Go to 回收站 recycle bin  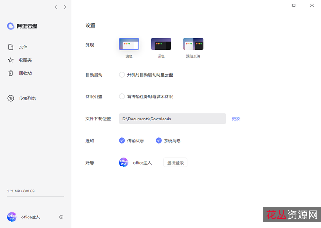[25, 73]
